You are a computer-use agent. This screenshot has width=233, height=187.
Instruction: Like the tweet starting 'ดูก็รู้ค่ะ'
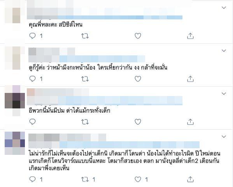138,79
